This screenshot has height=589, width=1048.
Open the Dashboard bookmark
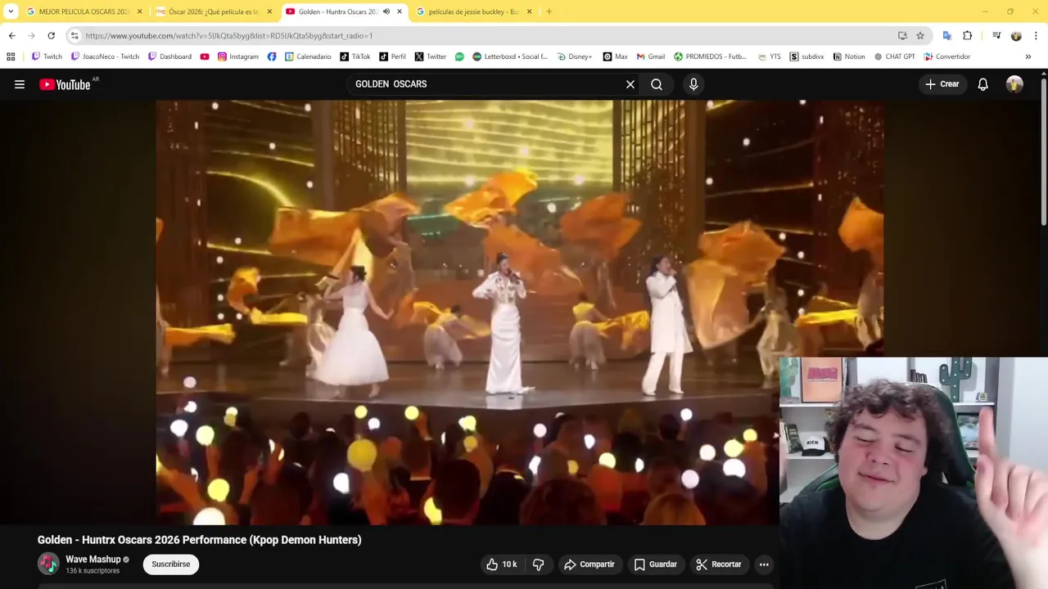tap(169, 56)
